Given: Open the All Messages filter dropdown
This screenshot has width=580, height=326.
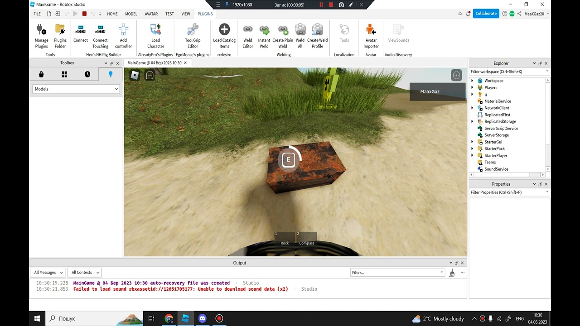Looking at the screenshot, I should pos(48,273).
